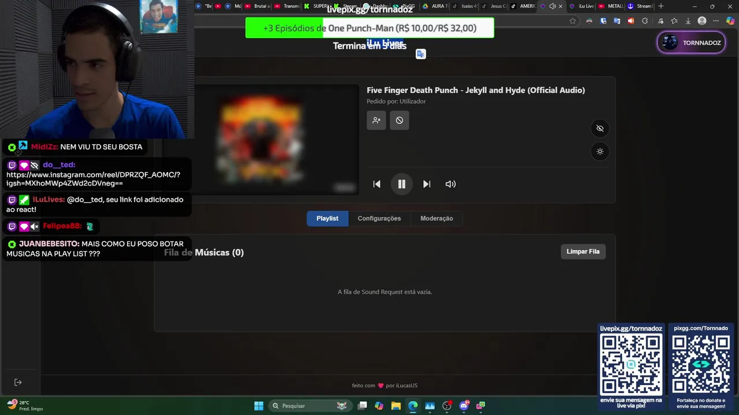Skip to the previous track
This screenshot has height=415, width=739.
click(376, 184)
